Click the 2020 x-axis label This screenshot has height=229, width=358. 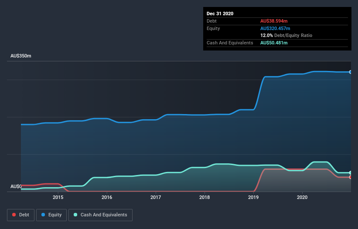[x=302, y=197]
